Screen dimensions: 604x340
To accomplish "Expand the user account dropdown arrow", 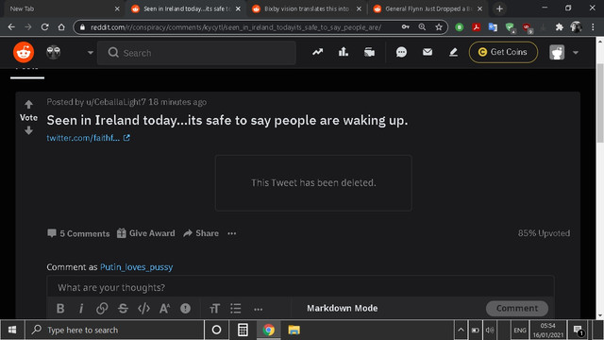I will coord(576,53).
